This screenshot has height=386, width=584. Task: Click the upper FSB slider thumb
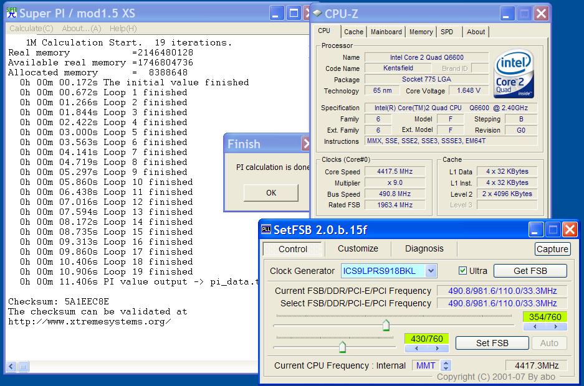pos(386,325)
